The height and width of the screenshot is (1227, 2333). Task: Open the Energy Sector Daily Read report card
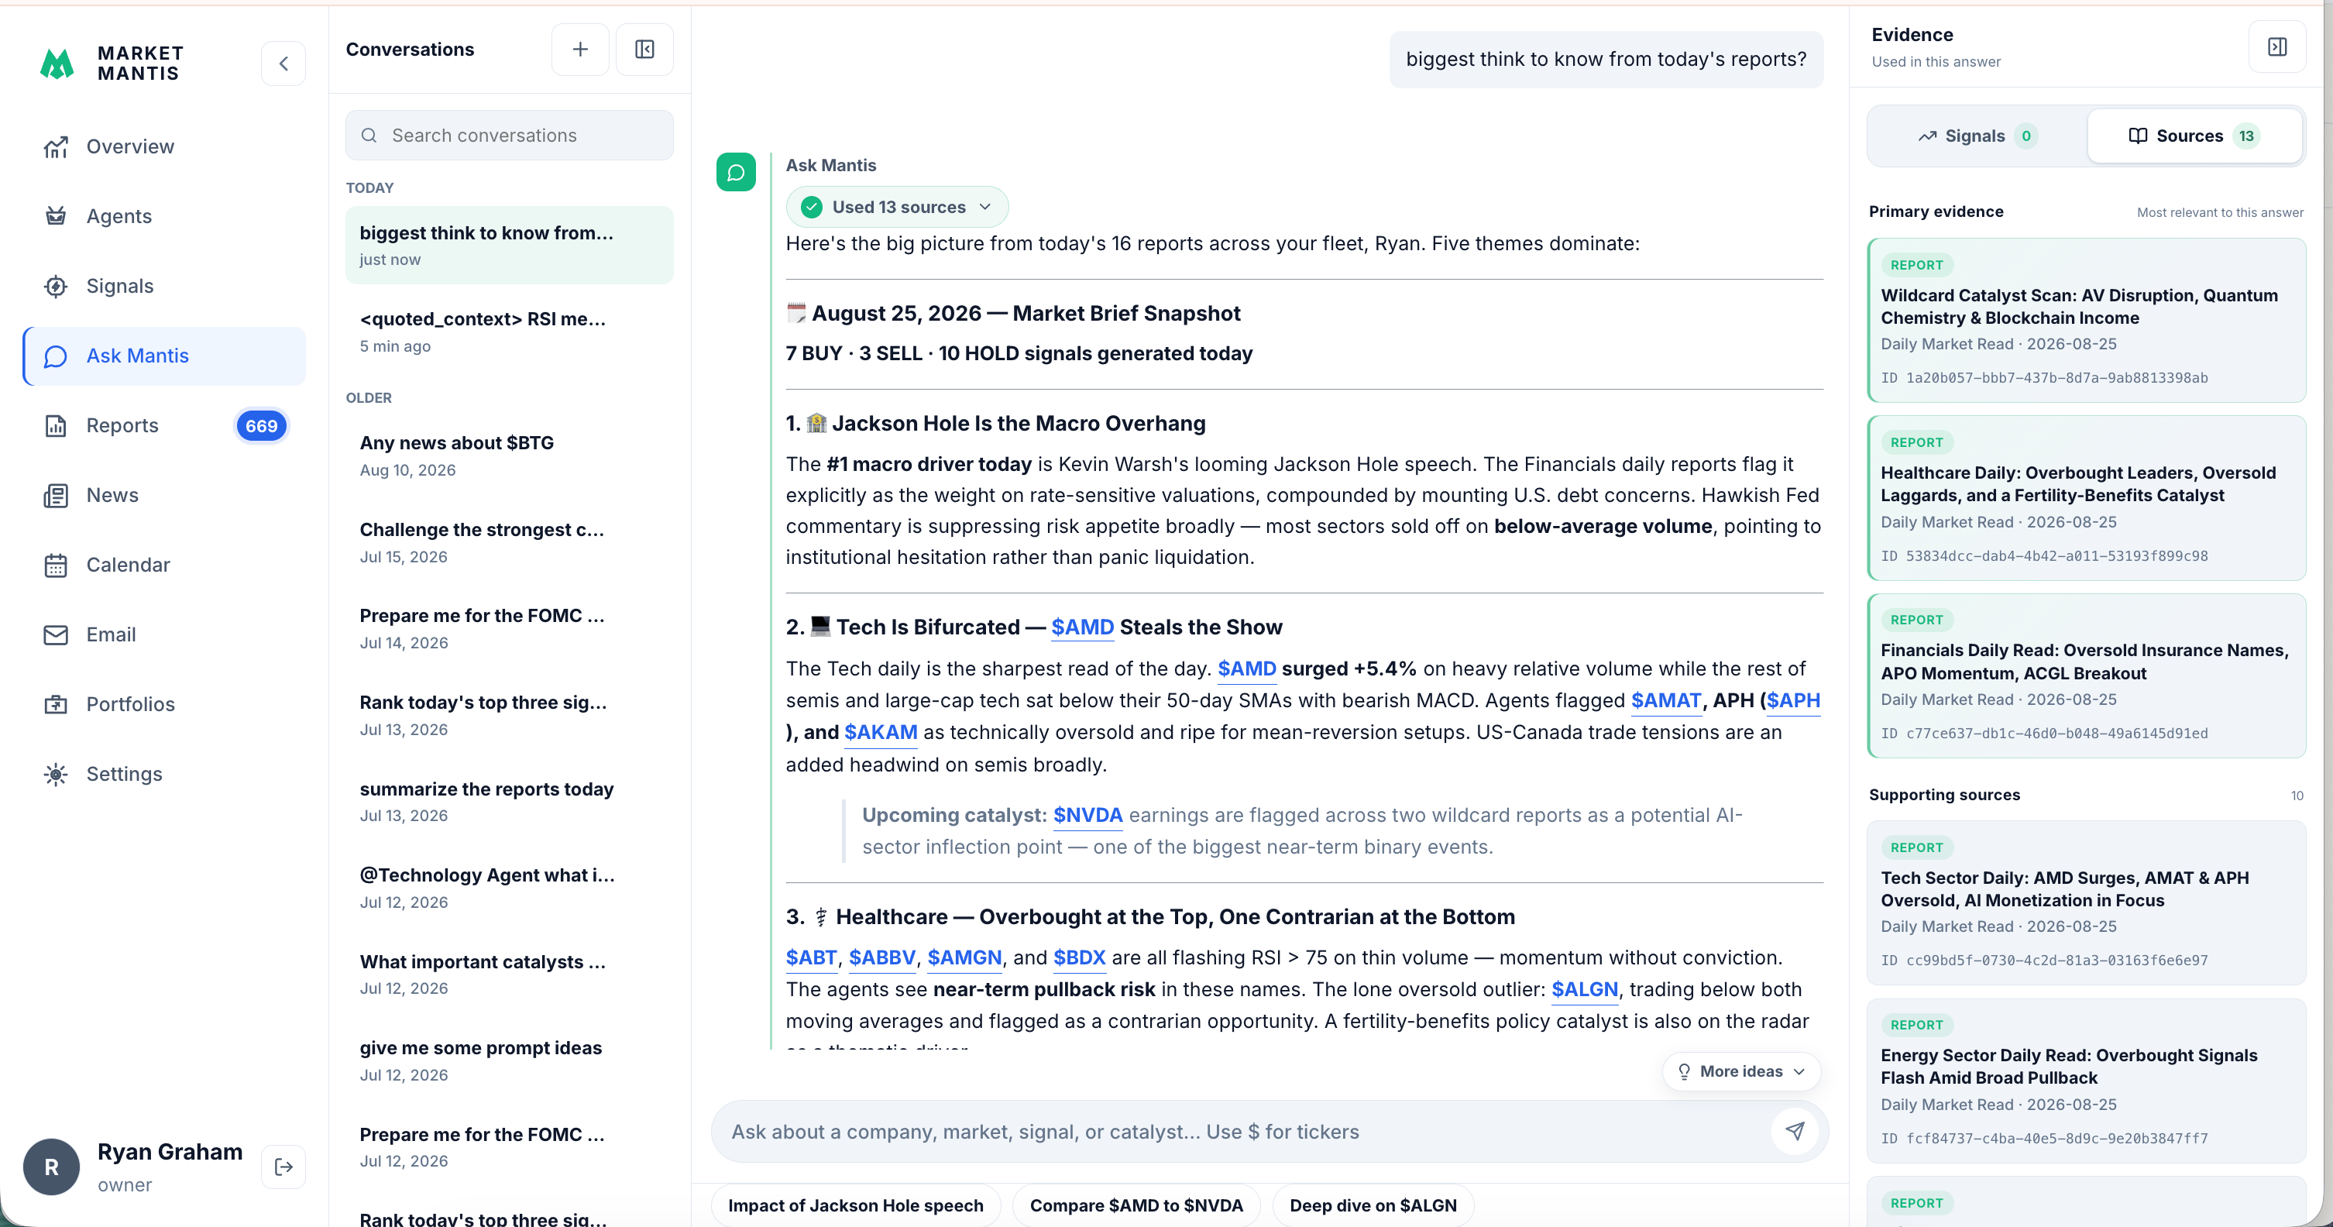pos(2087,1081)
